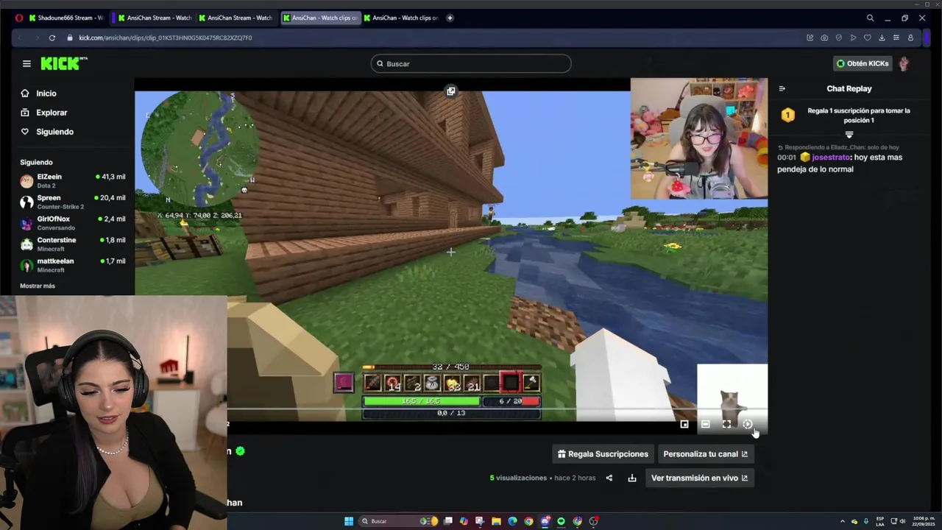Switch to the last AnsiChan clips tab

coord(400,18)
